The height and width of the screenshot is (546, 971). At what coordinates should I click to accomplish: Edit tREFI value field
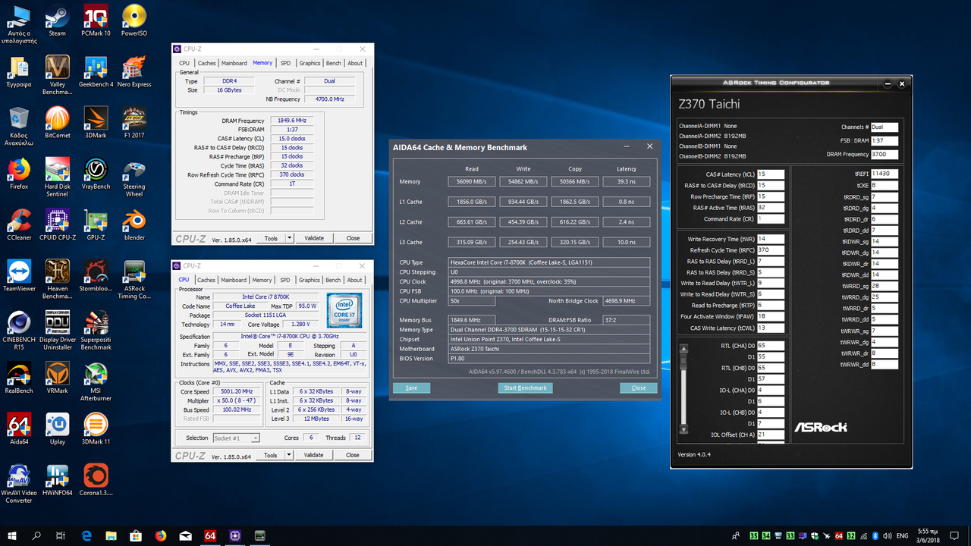point(885,174)
